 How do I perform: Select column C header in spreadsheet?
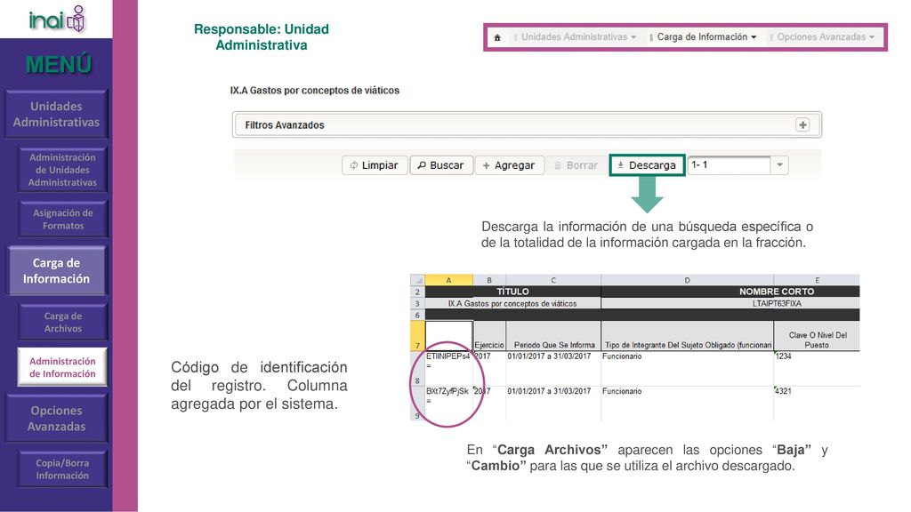[x=553, y=280]
